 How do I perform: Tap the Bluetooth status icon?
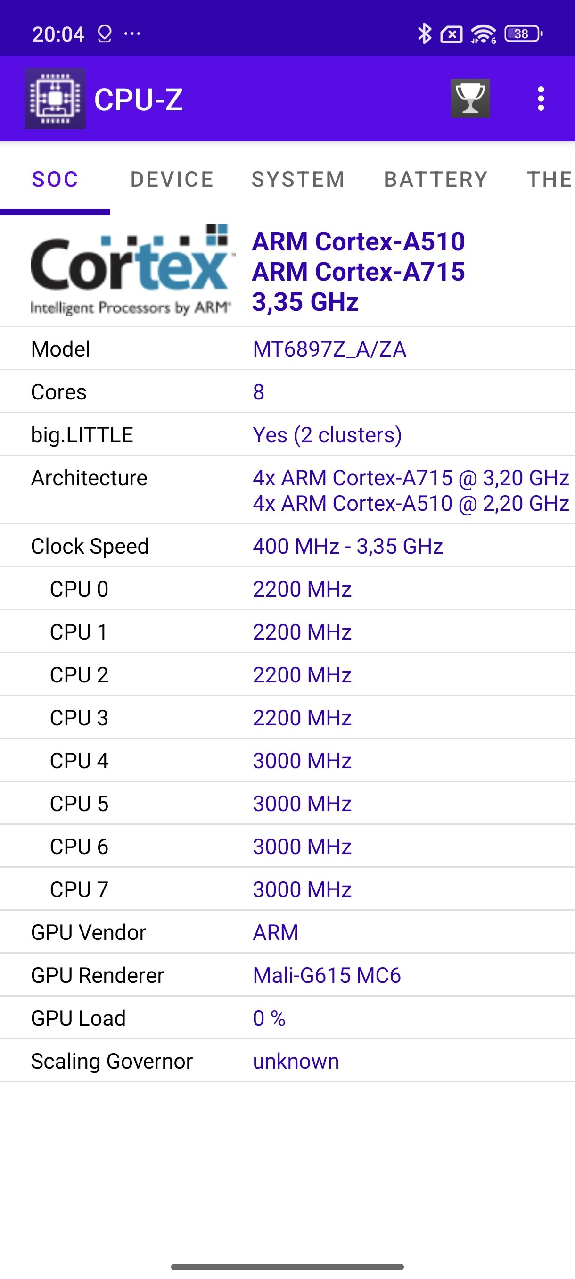coord(424,34)
